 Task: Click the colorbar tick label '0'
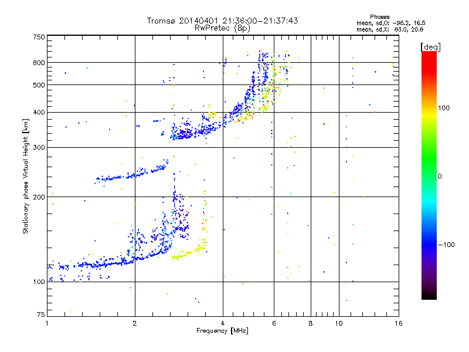[440, 176]
